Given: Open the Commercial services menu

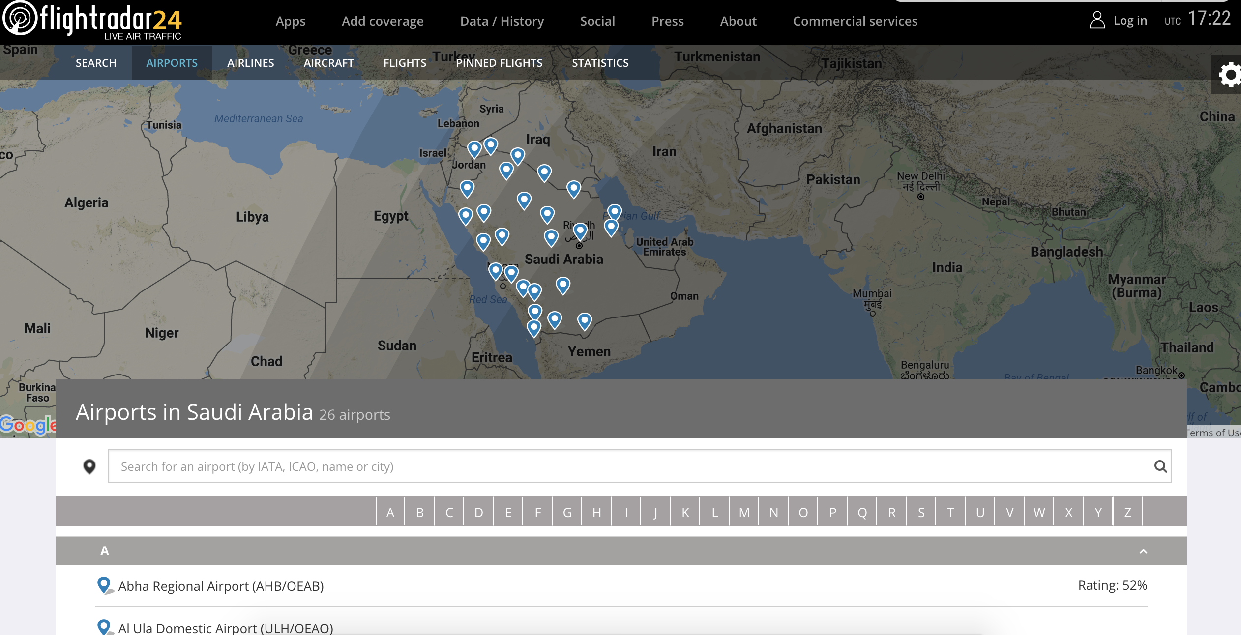Looking at the screenshot, I should point(855,21).
